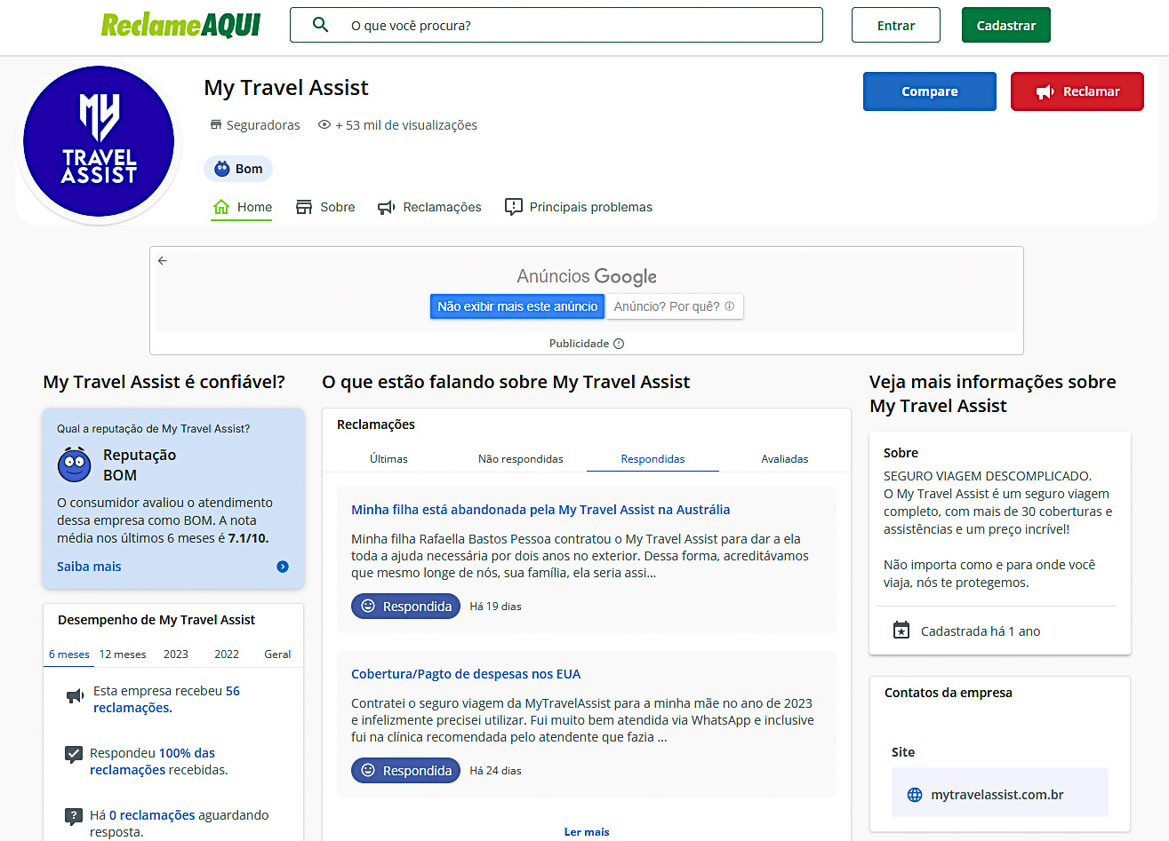The height and width of the screenshot is (841, 1169).
Task: Click the alert bubble icon of Principais problemas
Action: [514, 207]
